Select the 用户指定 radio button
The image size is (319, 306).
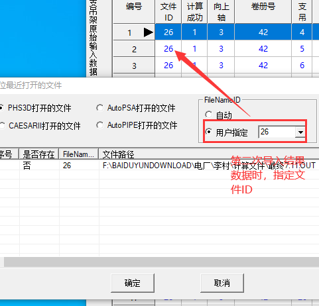pos(226,132)
